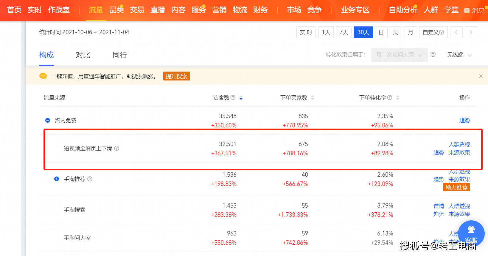Open the 无线端 device dropdown
This screenshot has width=488, height=256.
pos(459,55)
